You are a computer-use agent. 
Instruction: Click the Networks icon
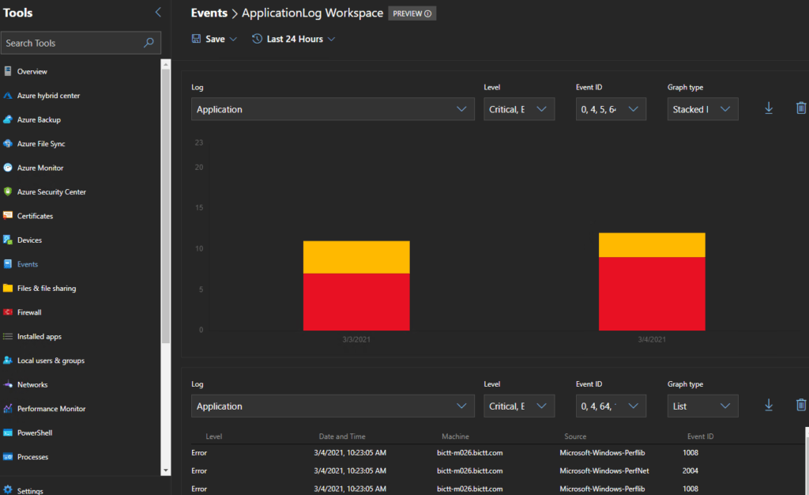(8, 384)
